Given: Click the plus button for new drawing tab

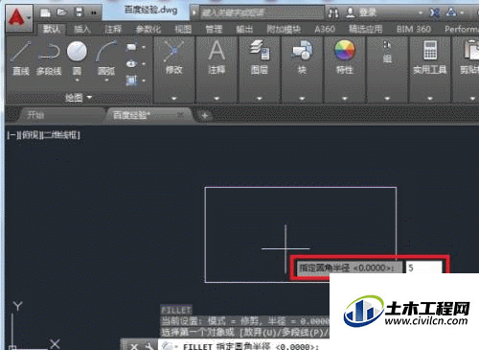Looking at the screenshot, I should (205, 115).
